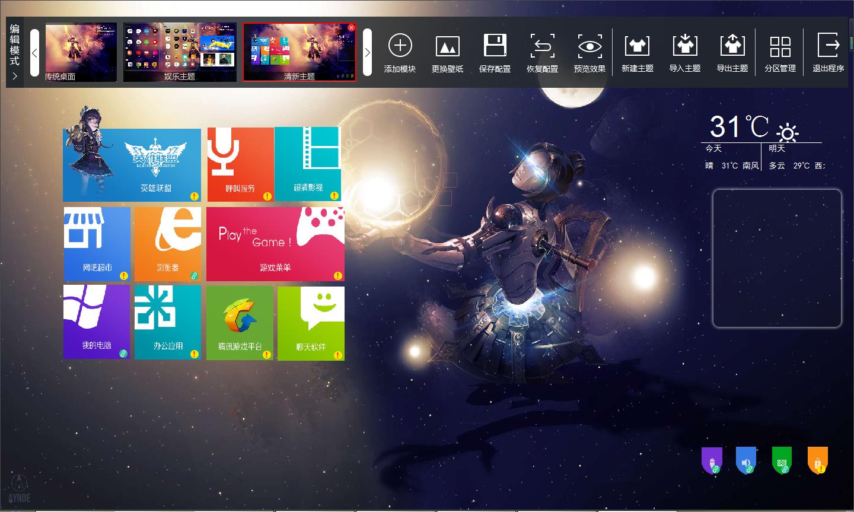Click the yellow warning badge on 英雄联盟
The image size is (854, 512).
(195, 196)
